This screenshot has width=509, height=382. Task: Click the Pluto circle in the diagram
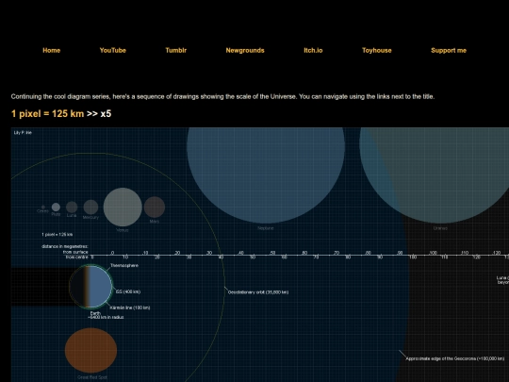(x=56, y=207)
